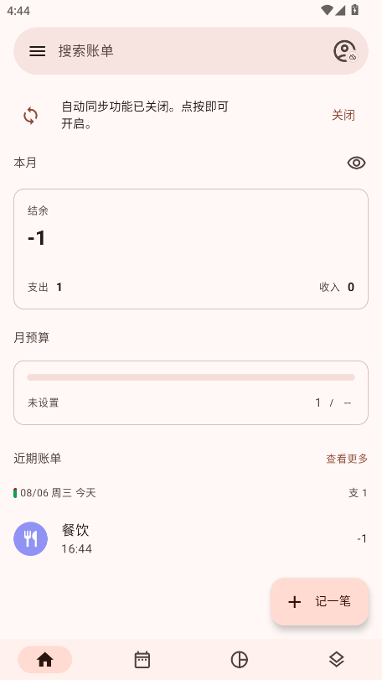Toggle amount visibility eye icon

[356, 163]
